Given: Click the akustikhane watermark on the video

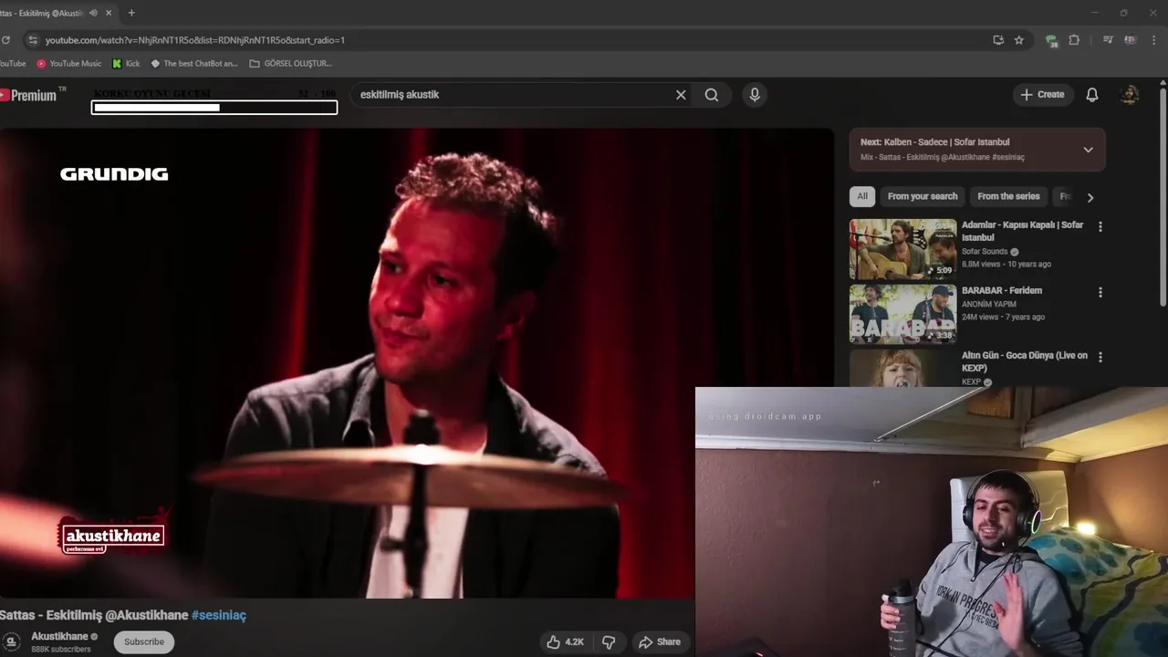Looking at the screenshot, I should tap(113, 537).
